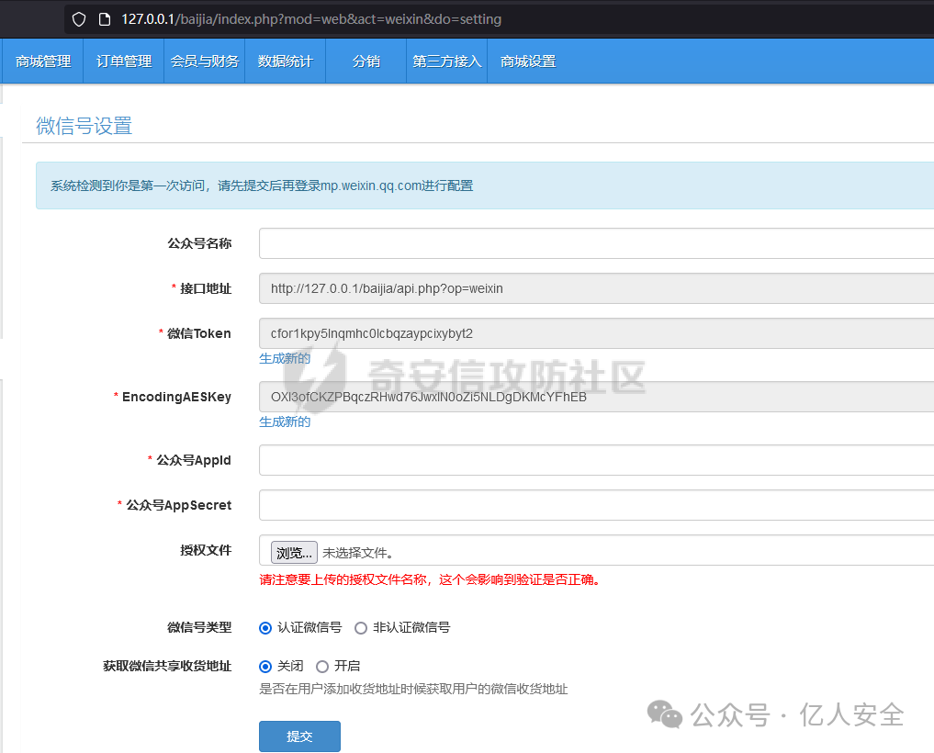Select the 非认证微信号 radio option
The width and height of the screenshot is (934, 753).
point(361,628)
